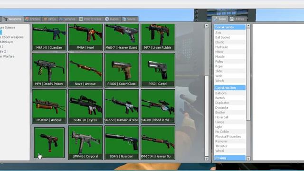Pick the USP-S Guardian pistol
Screen dimensions: 304x171
tap(122, 142)
